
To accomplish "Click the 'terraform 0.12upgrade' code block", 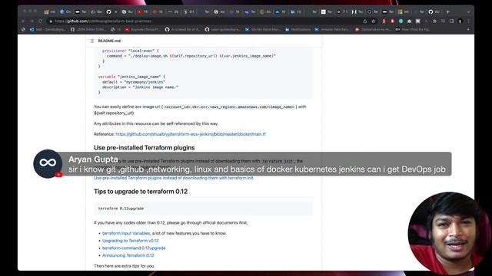I will click(203, 209).
